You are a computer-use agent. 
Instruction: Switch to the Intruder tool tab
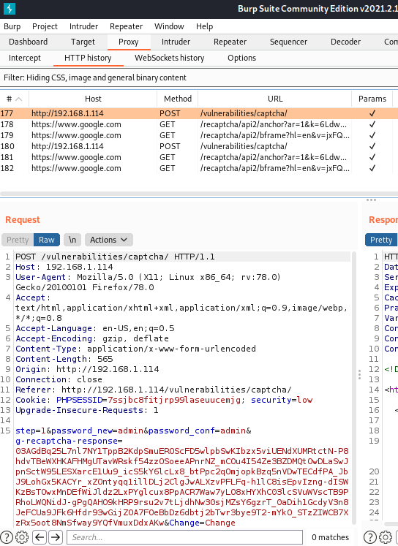coord(176,42)
